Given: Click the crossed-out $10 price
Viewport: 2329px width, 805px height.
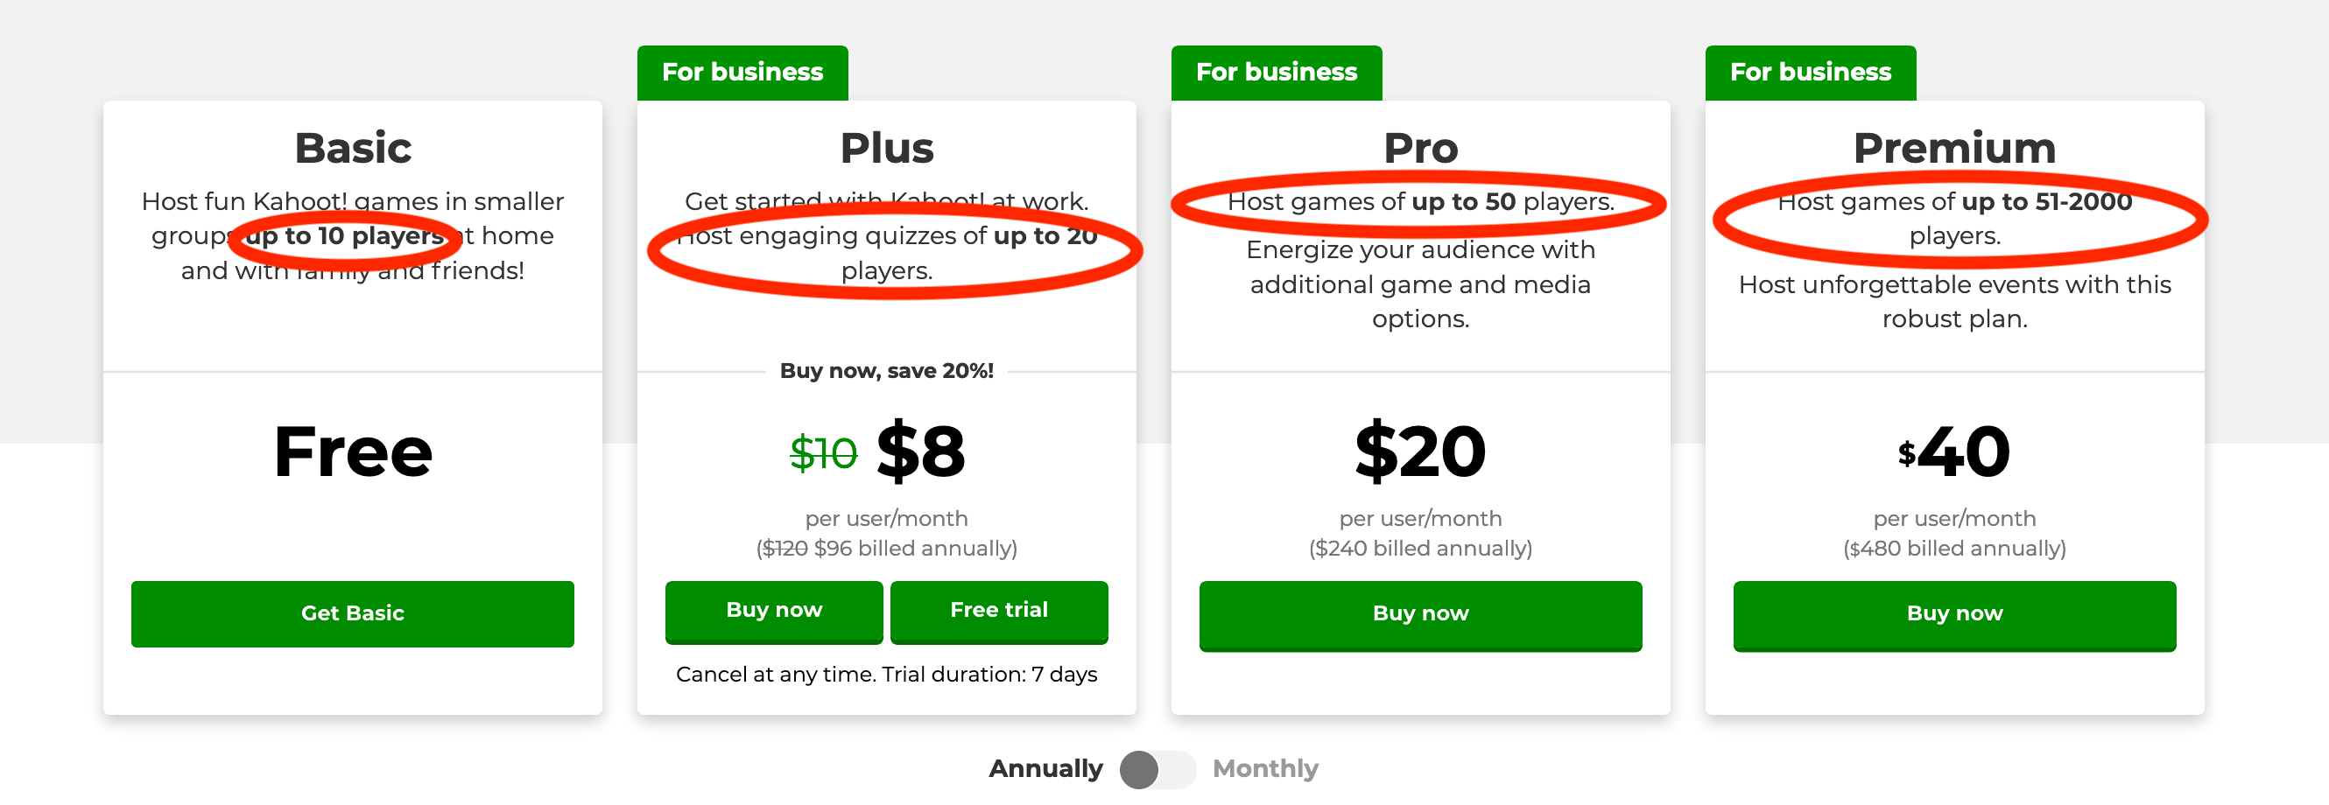Looking at the screenshot, I should (823, 452).
